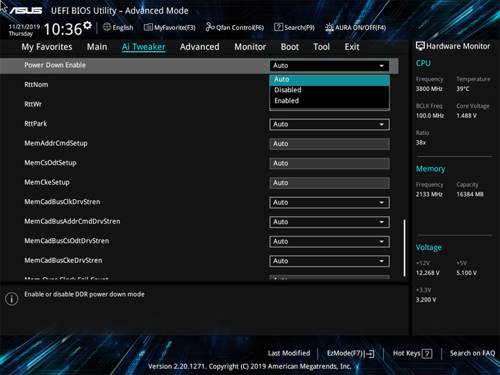Viewport: 500px width, 375px height.
Task: Switch to Main tab
Action: click(97, 47)
